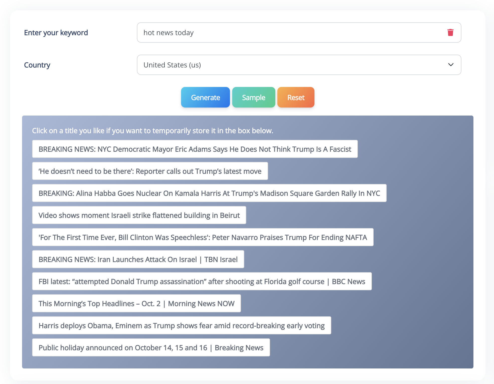Click the Reporter calls out Trump's latest move title
The image size is (494, 384).
[150, 171]
